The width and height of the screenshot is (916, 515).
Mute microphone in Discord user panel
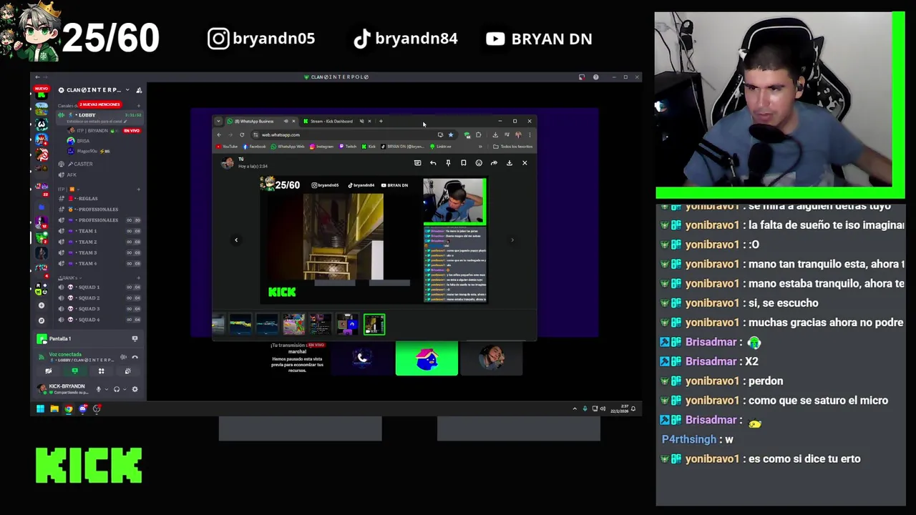[x=99, y=389]
